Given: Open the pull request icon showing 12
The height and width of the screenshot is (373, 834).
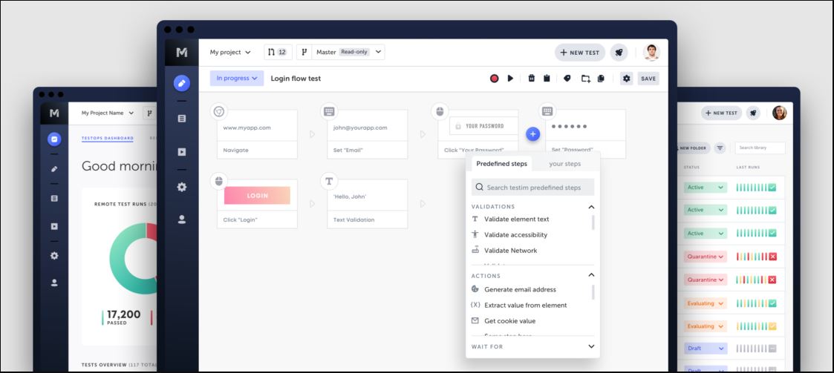Looking at the screenshot, I should coord(278,52).
